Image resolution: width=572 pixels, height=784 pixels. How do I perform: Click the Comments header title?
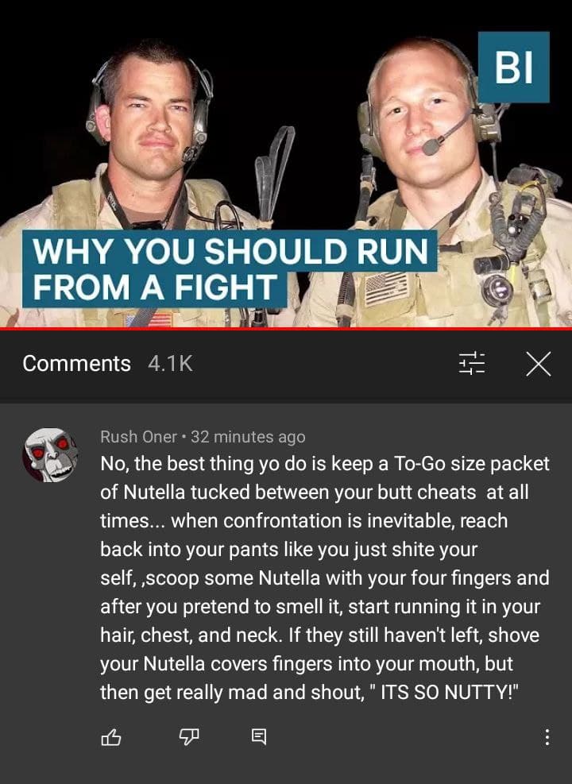[76, 364]
